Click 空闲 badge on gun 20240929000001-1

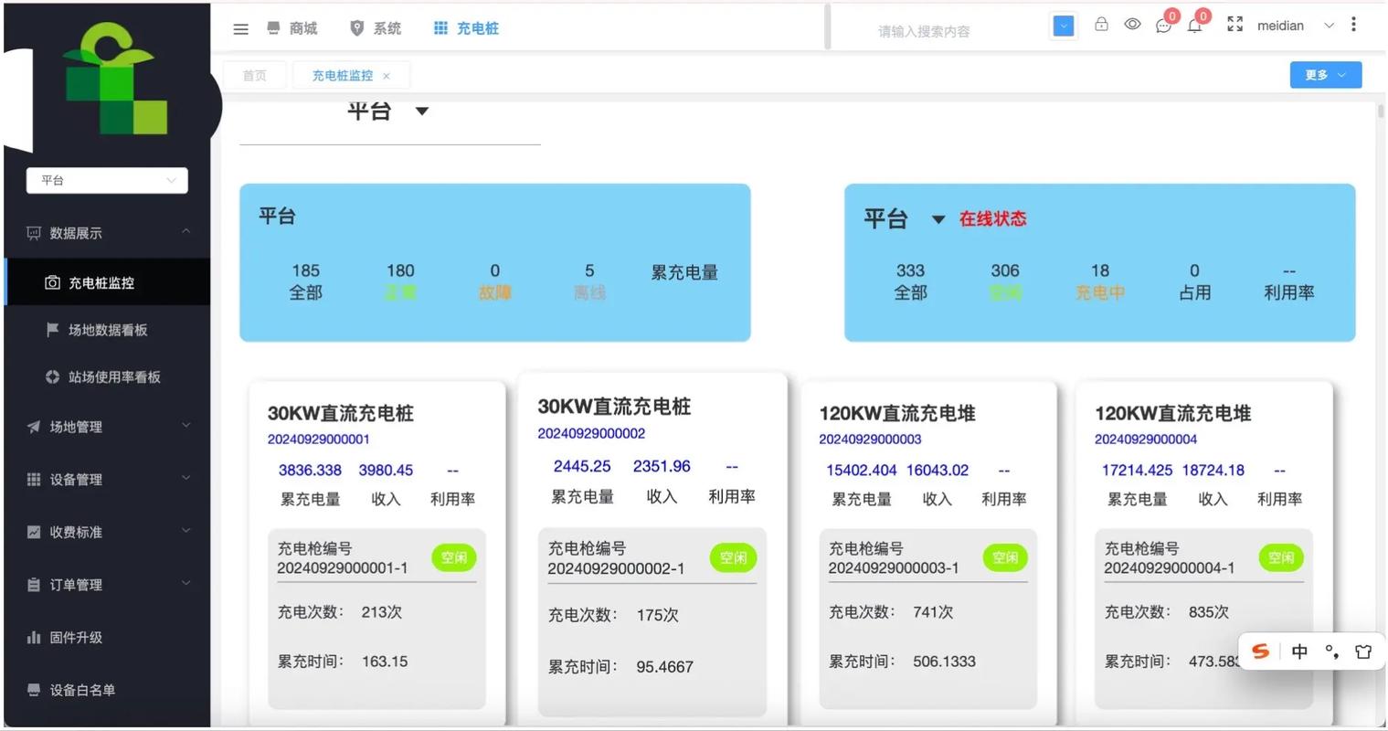pos(454,557)
